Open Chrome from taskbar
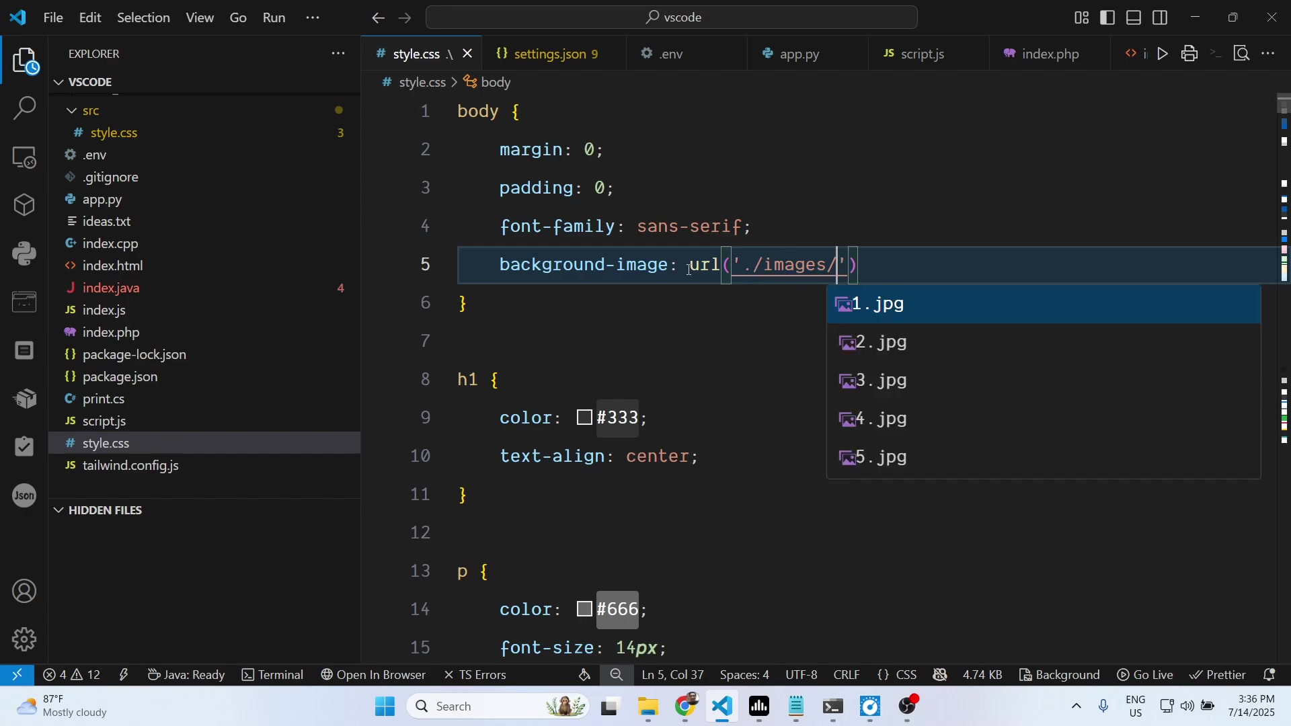 [x=686, y=707]
